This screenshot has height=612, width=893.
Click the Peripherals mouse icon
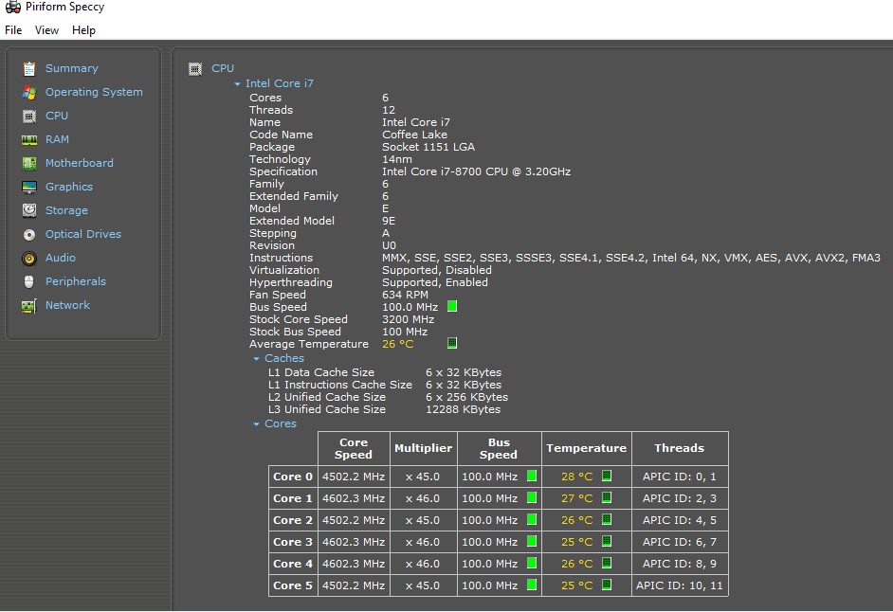[29, 281]
